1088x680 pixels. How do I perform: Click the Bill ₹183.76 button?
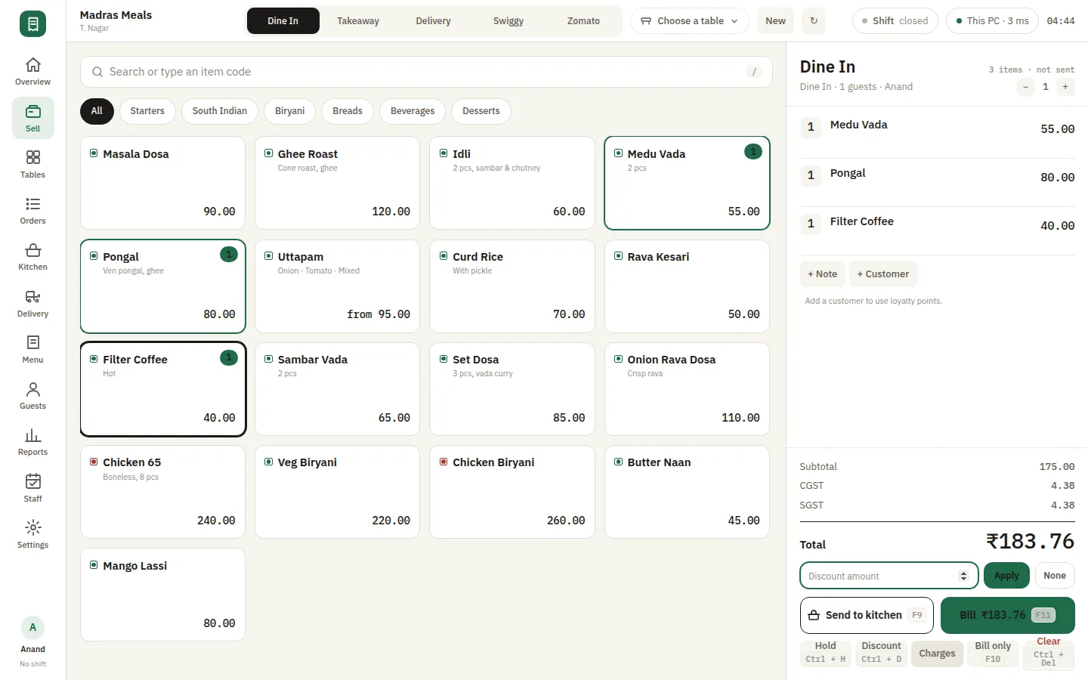click(1008, 615)
